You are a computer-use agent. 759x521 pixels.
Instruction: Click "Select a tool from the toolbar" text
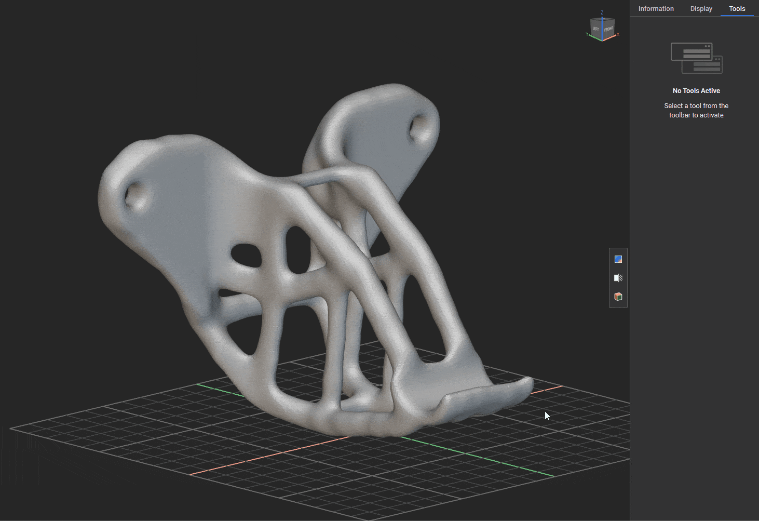pyautogui.click(x=696, y=110)
